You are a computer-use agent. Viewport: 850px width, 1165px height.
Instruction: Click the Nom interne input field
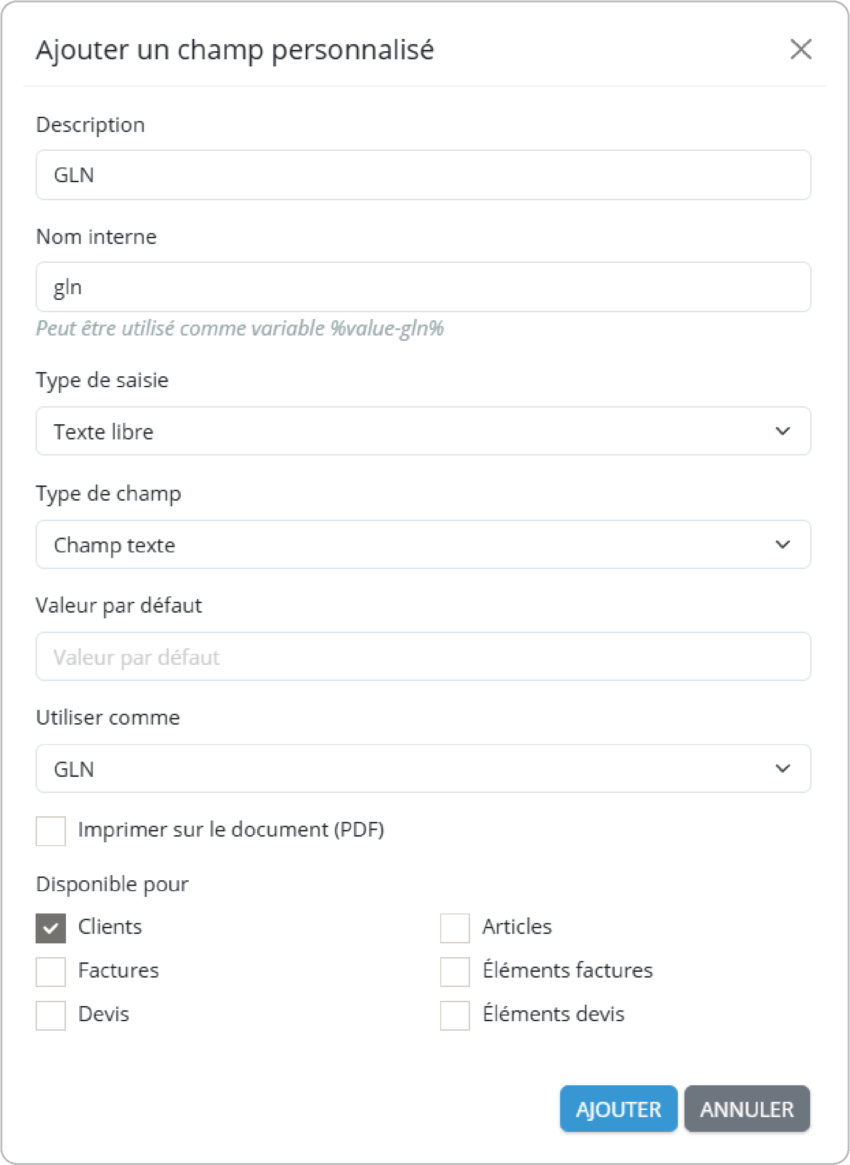click(x=423, y=287)
